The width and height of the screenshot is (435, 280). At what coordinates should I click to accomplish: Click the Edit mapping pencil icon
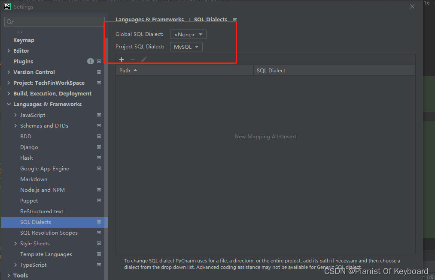tap(144, 60)
